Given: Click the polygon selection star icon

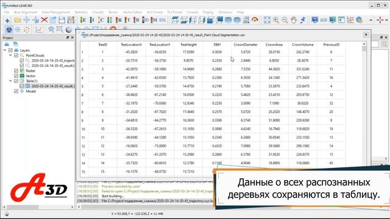Looking at the screenshot, I should coord(51,30).
